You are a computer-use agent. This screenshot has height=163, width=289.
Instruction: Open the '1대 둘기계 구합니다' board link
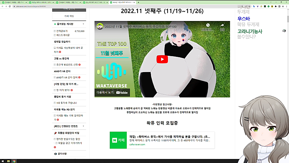66,103
